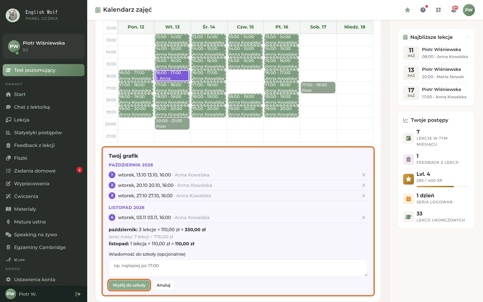Click the Lvl. 4 XP progress bar
483x302 pixels.
(x=443, y=186)
